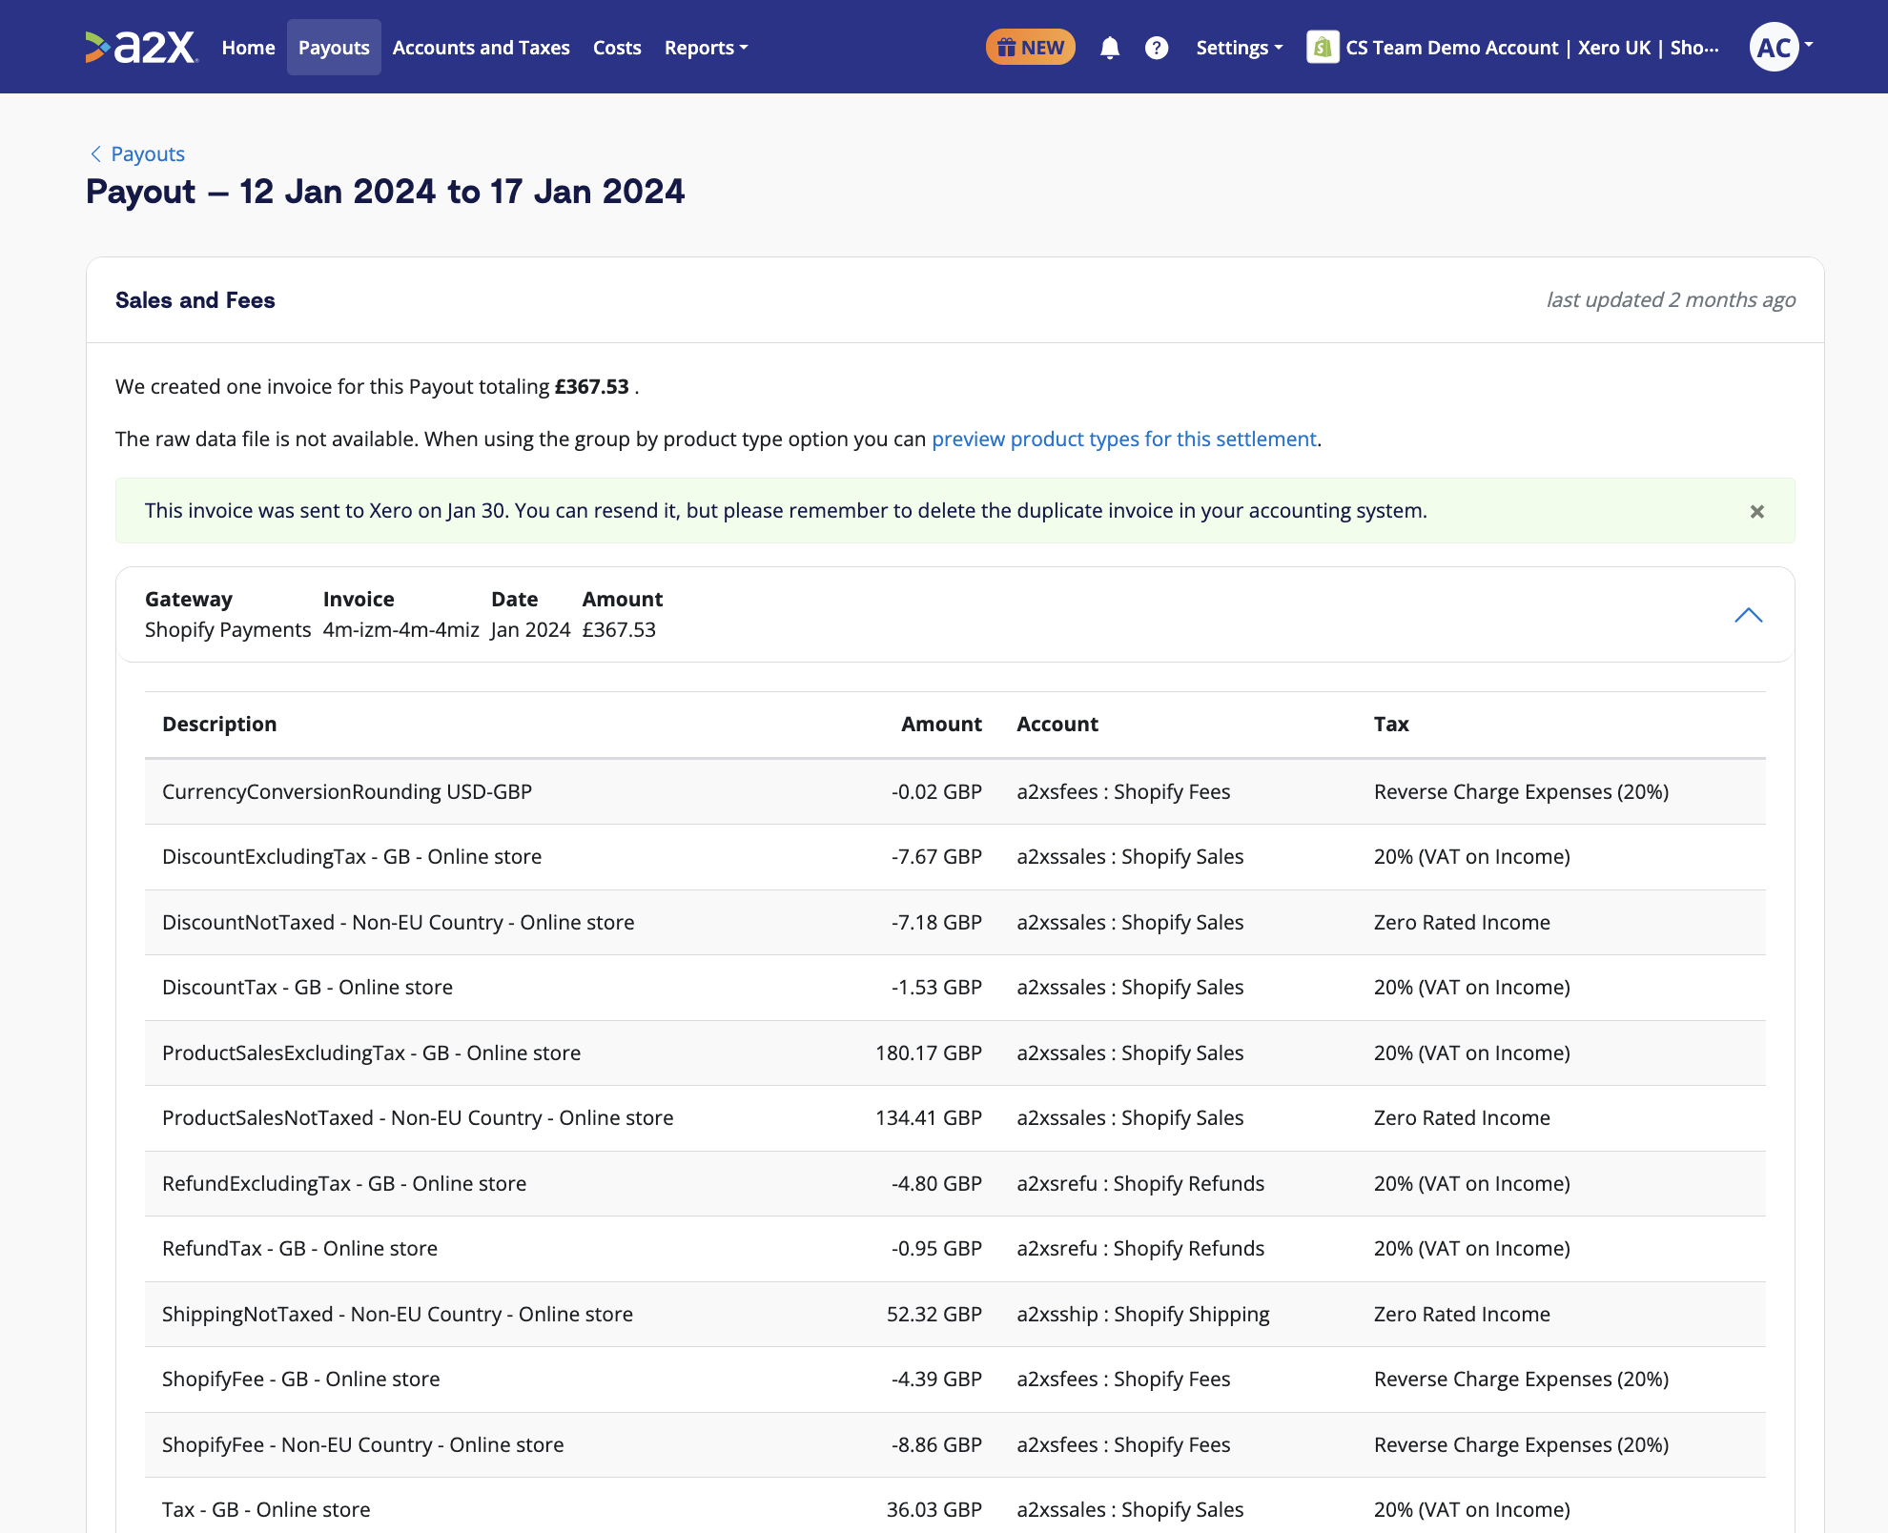Click Zero Rated Income for ShippingNotTaxed
This screenshot has width=1888, height=1533.
tap(1462, 1314)
